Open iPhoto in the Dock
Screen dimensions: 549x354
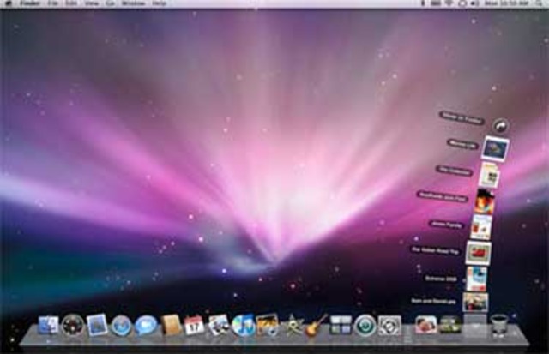tap(268, 325)
